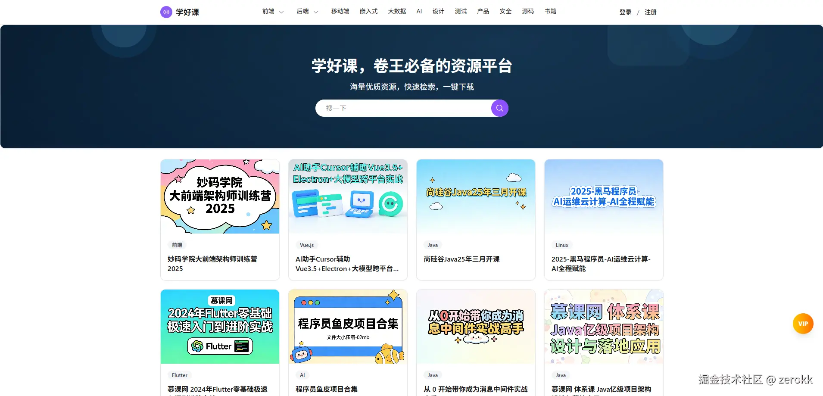Open title link 从 0 开始带你成为消息中间件实战
Image resolution: width=823 pixels, height=396 pixels.
[476, 390]
